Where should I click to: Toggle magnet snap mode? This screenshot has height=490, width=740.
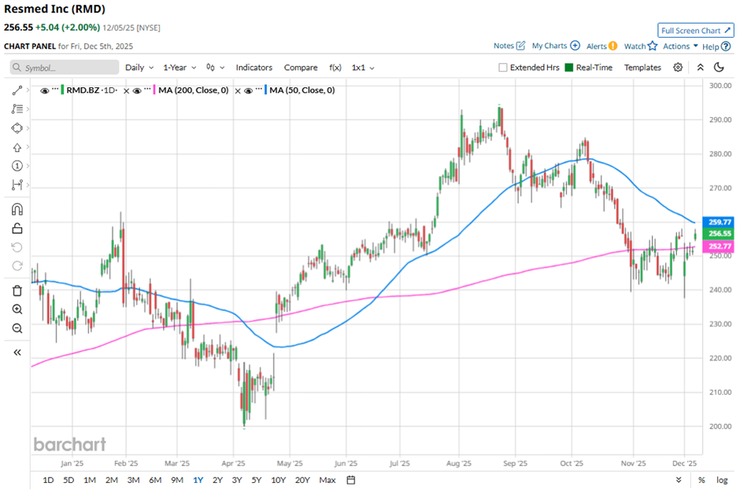17,209
